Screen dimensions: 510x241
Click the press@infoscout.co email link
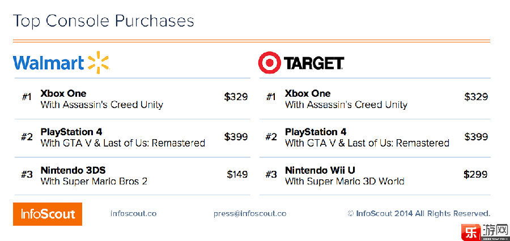(250, 214)
